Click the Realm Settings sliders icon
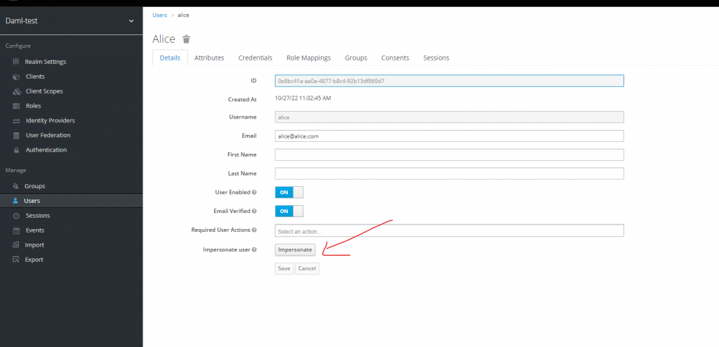719x347 pixels. pyautogui.click(x=16, y=62)
